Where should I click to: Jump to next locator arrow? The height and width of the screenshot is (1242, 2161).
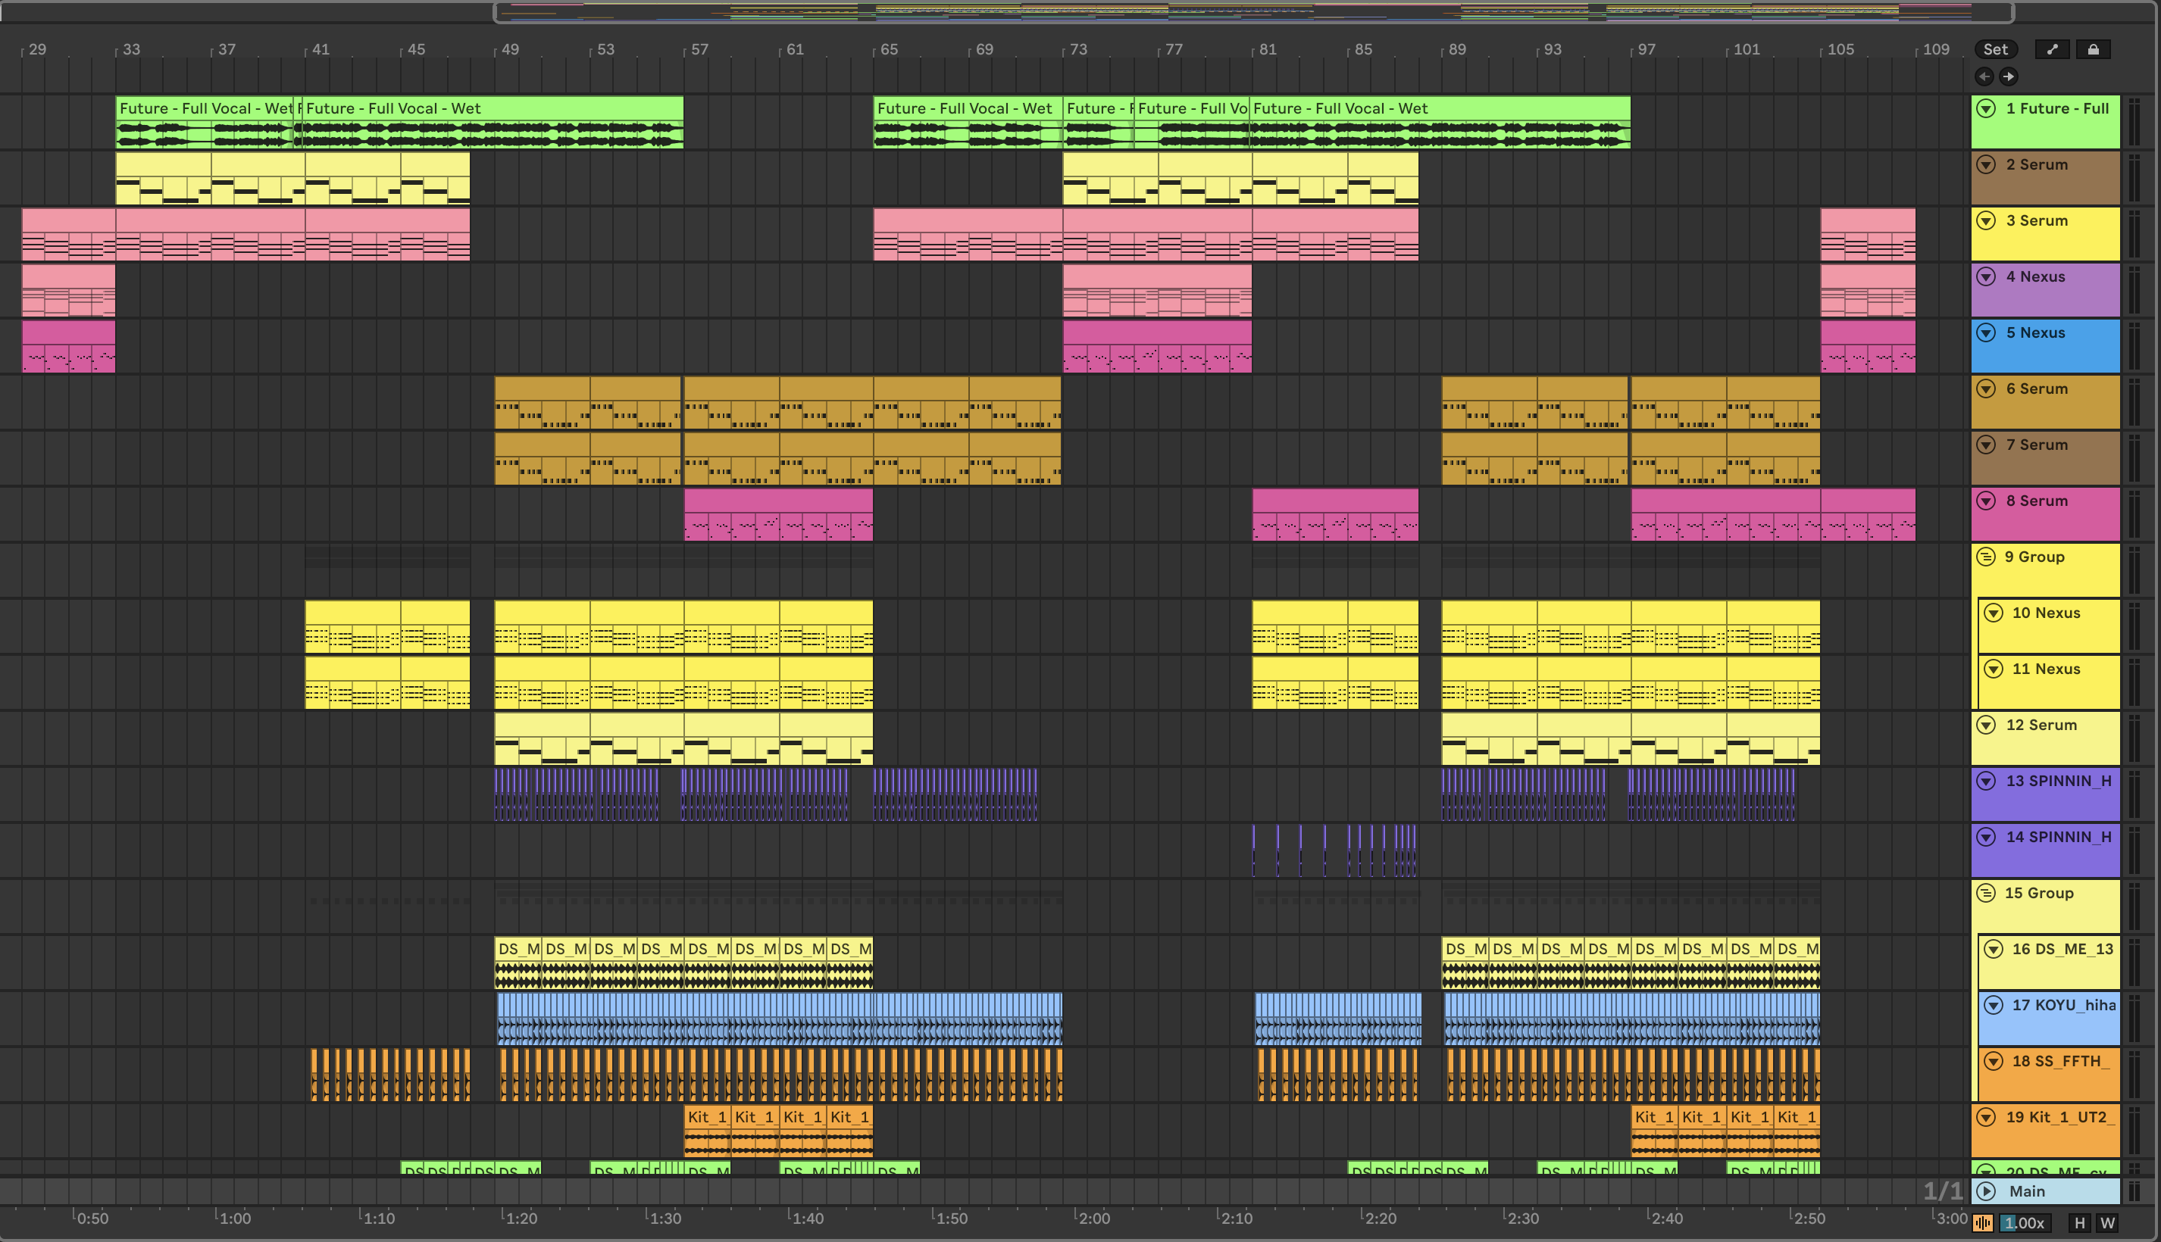coord(2008,76)
